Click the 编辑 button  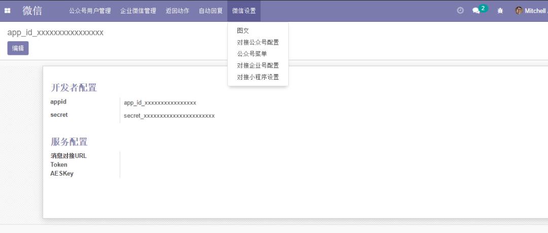(x=18, y=48)
